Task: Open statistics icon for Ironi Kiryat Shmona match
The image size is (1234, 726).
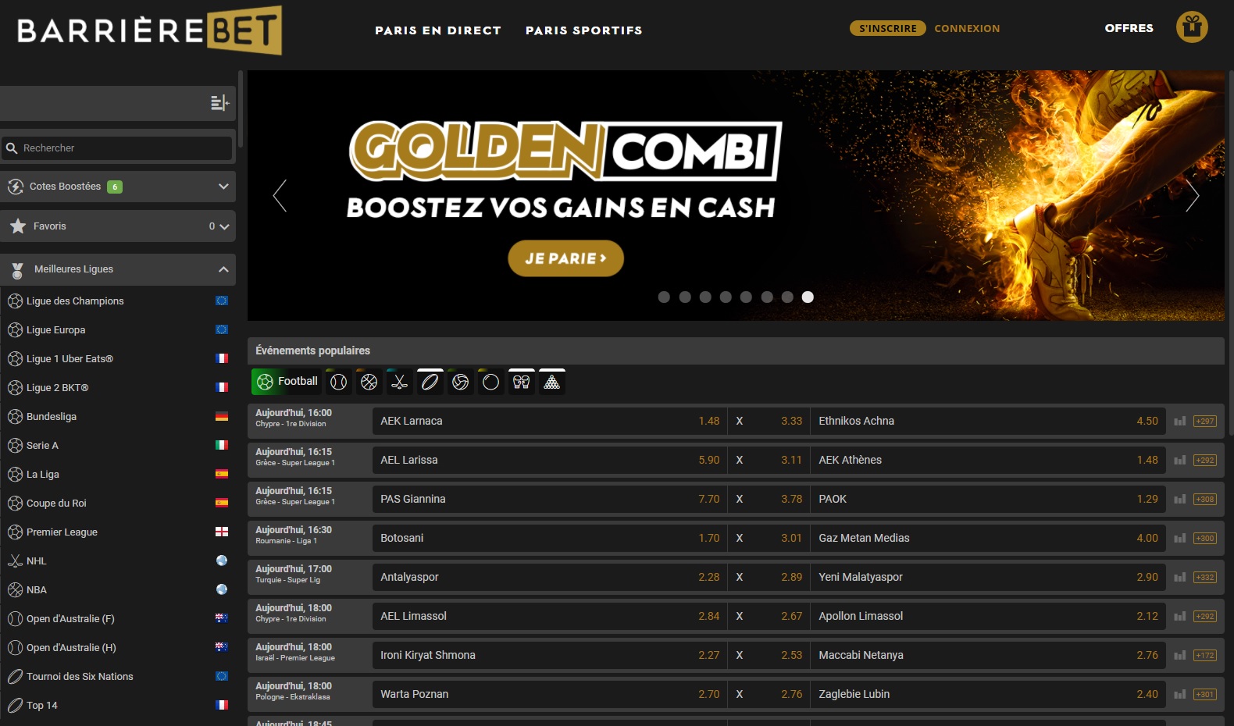Action: (x=1179, y=655)
